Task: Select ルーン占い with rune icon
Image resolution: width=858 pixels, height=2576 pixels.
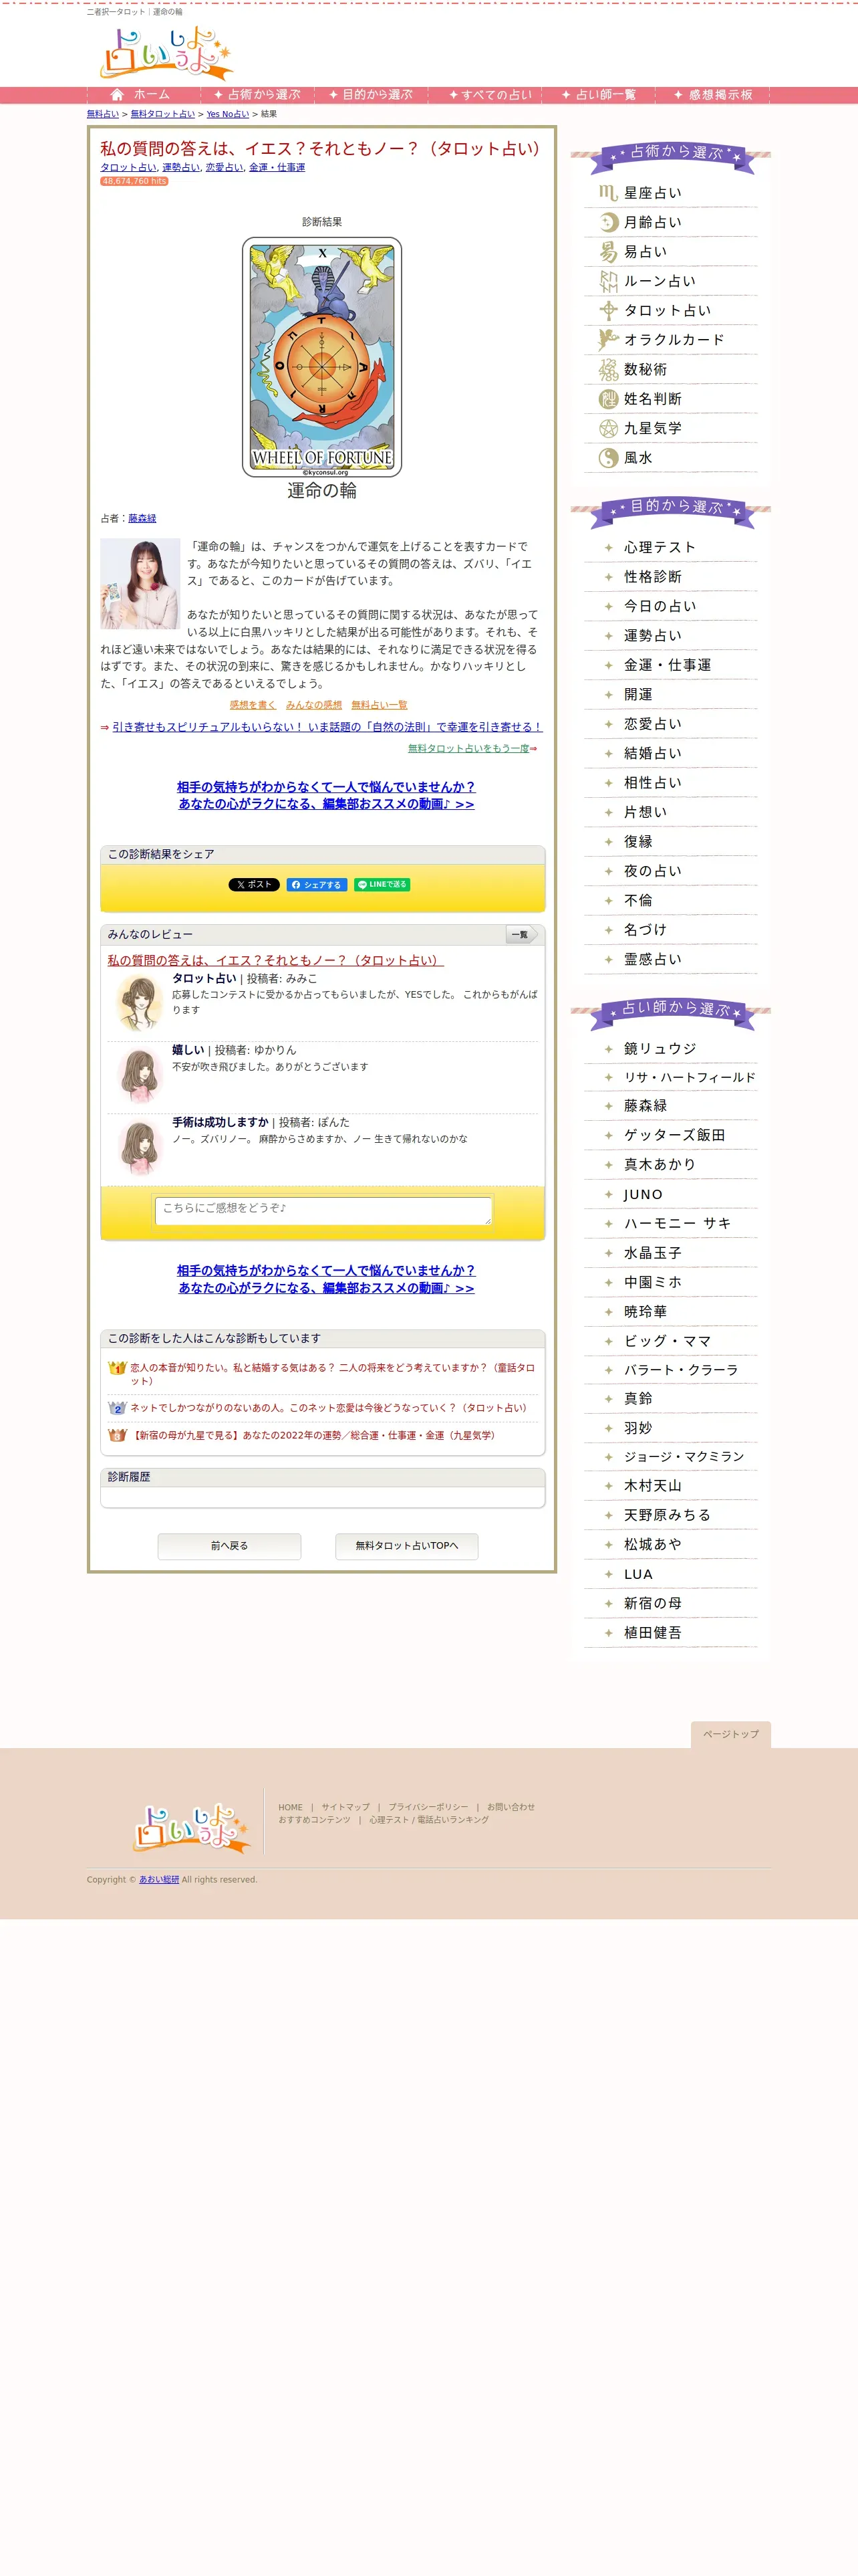Action: pos(670,281)
